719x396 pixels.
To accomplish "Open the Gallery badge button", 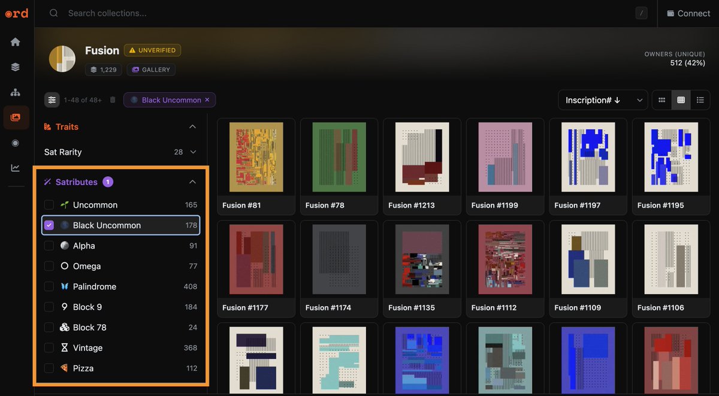I will coord(151,69).
